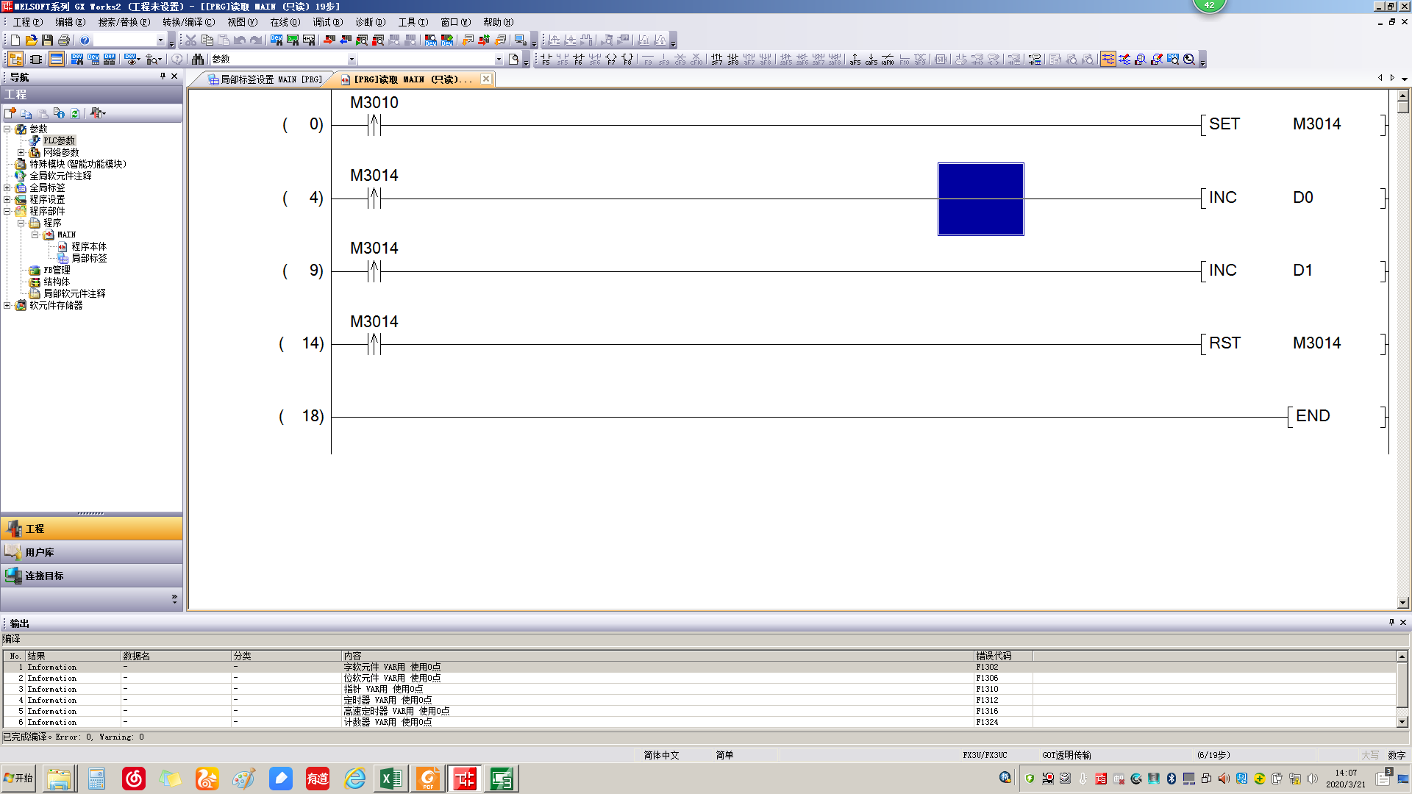Open the 用户库 navigation pane button

click(40, 552)
